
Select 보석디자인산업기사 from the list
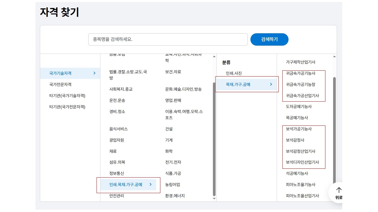tap(302, 162)
